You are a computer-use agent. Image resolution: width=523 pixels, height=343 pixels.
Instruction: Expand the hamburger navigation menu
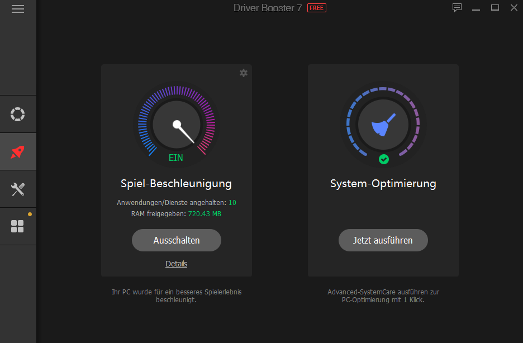coord(18,9)
